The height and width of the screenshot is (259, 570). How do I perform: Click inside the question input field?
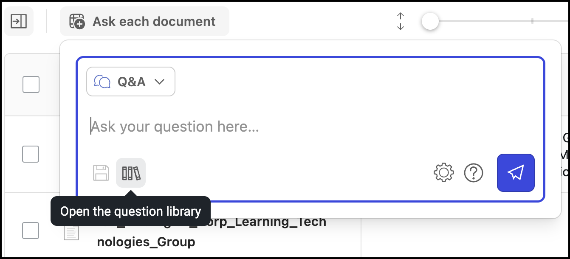tap(255, 126)
